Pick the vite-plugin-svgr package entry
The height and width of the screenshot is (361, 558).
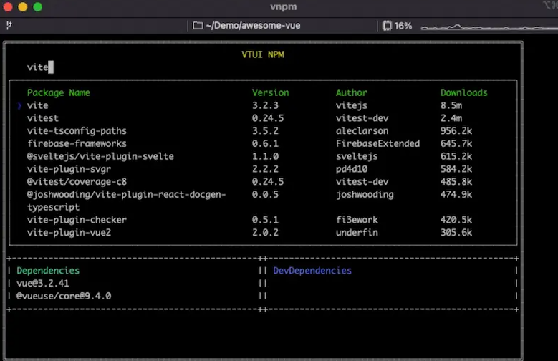point(67,169)
